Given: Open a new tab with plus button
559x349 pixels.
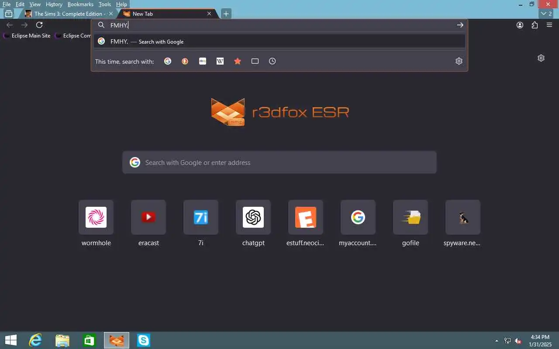Looking at the screenshot, I should click(x=226, y=14).
